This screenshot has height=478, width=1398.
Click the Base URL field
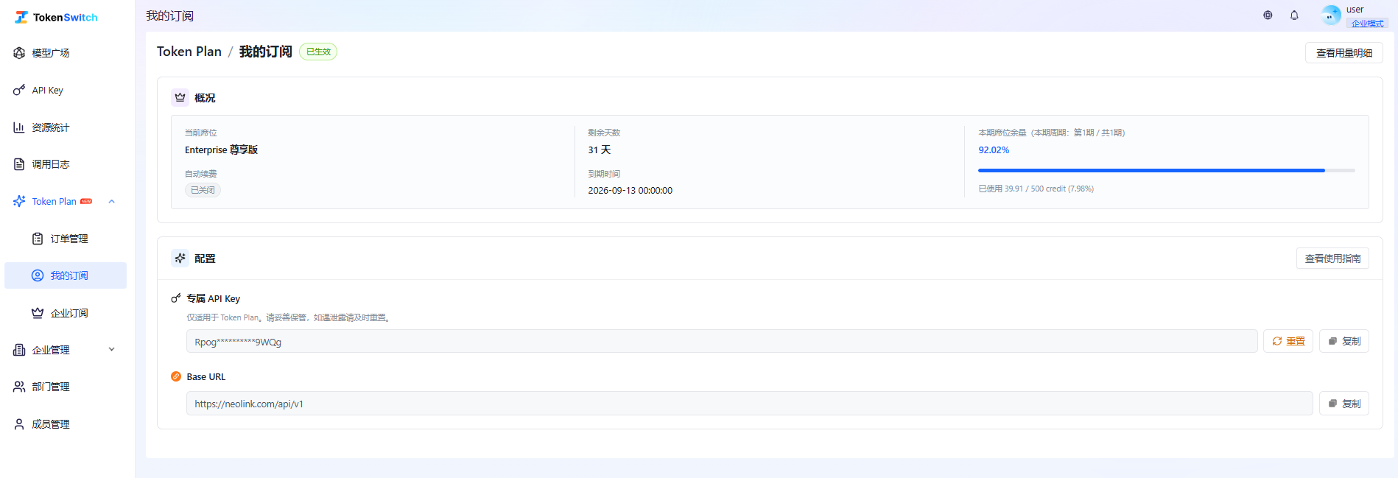pyautogui.click(x=749, y=404)
